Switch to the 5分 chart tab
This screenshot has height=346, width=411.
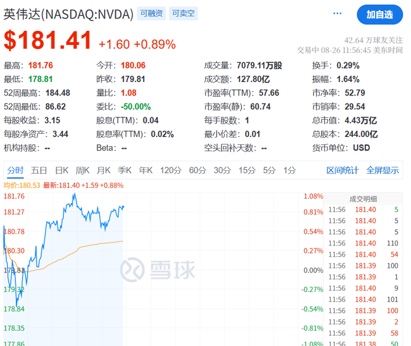point(269,170)
